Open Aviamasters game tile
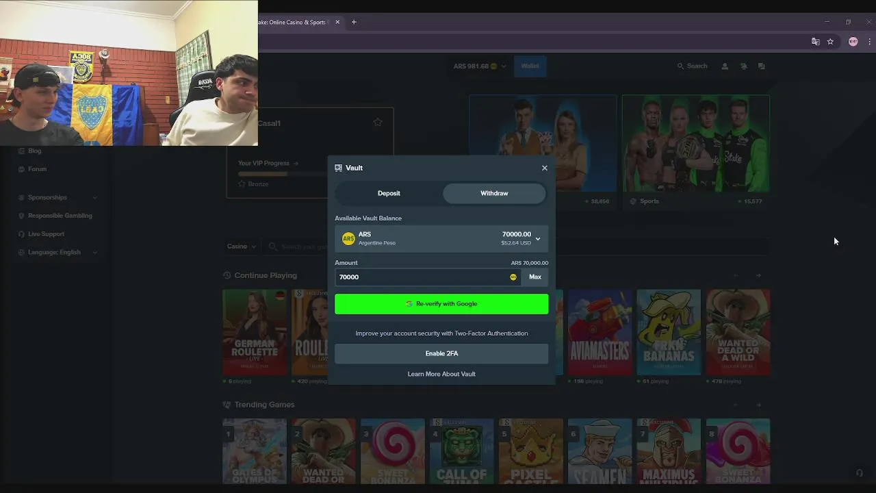 (x=600, y=332)
